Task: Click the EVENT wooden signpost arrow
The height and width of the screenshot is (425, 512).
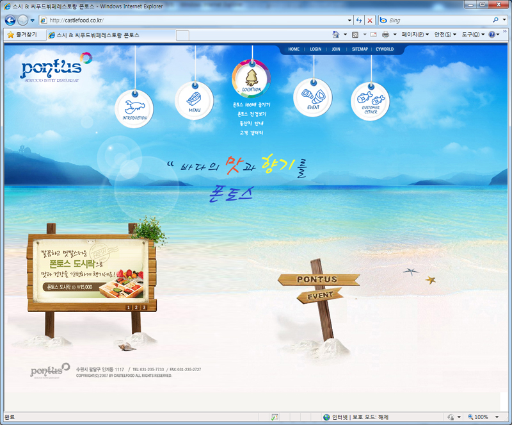Action: pos(320,296)
